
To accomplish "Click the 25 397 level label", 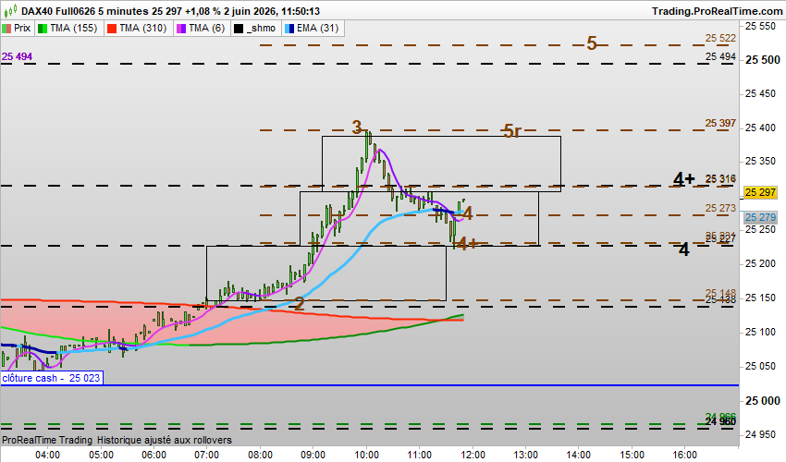I will point(720,123).
